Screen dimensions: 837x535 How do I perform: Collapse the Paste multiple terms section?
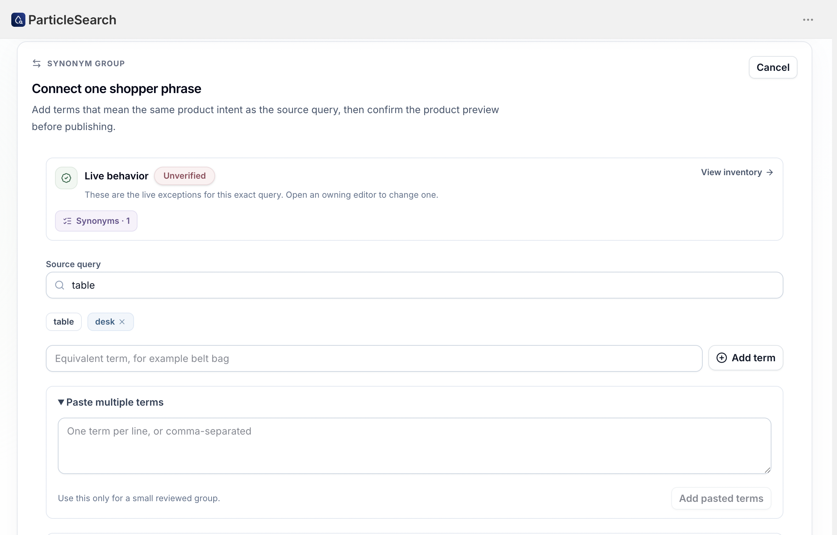coord(111,402)
